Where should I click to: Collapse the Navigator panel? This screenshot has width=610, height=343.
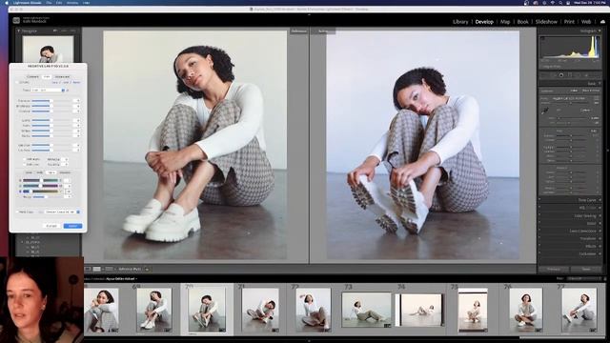pyautogui.click(x=18, y=30)
